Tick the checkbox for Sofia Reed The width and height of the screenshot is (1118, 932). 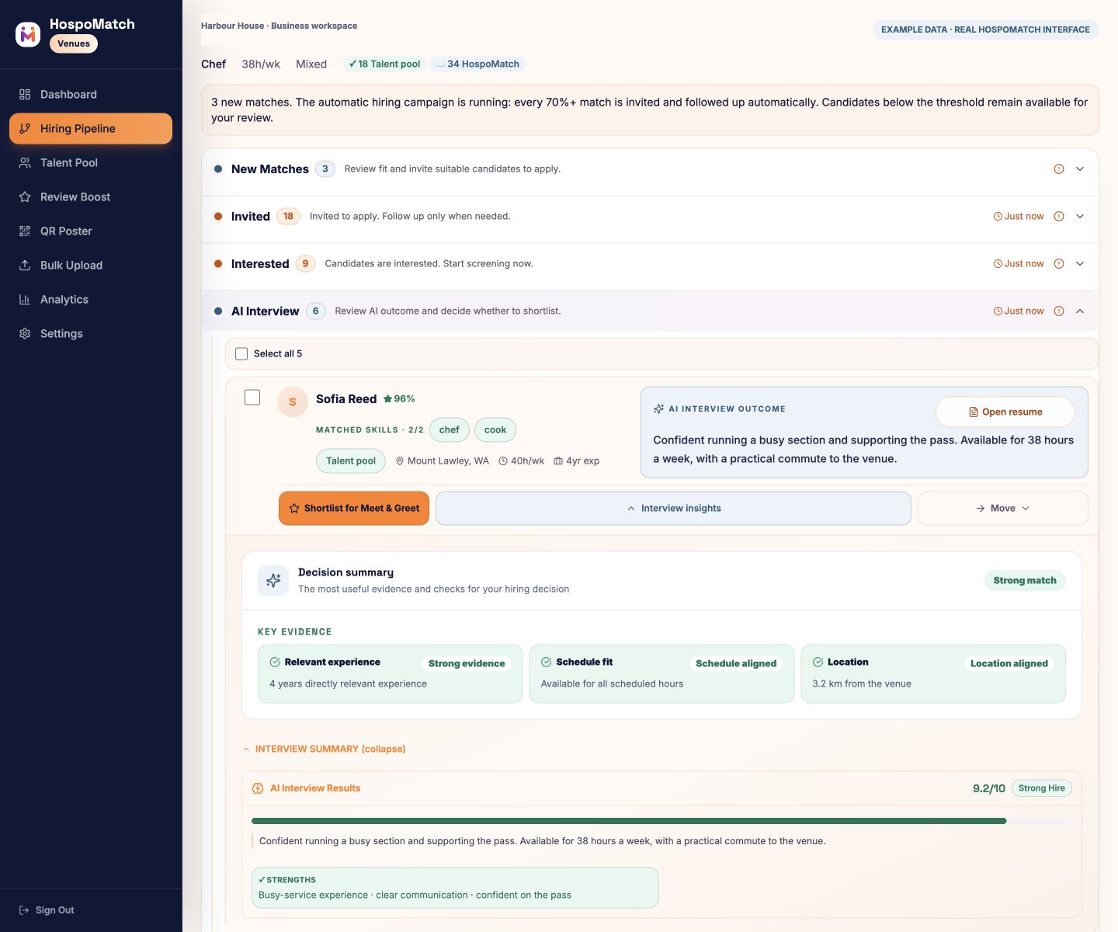[x=252, y=398]
